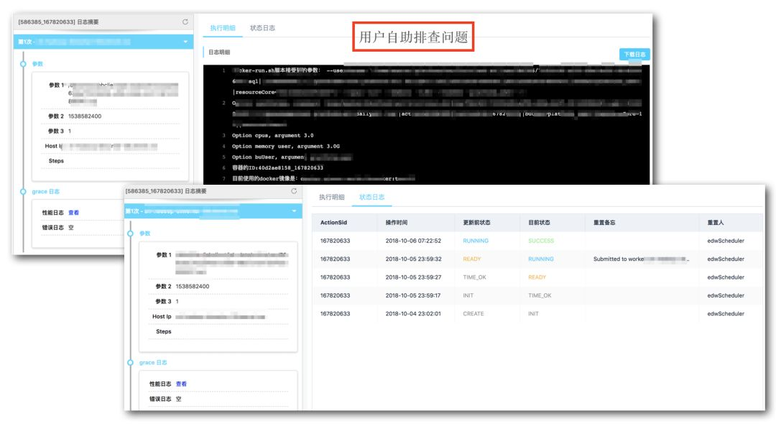
Task: Click log line 'Option cpus, argument 3.0'
Action: pos(273,136)
